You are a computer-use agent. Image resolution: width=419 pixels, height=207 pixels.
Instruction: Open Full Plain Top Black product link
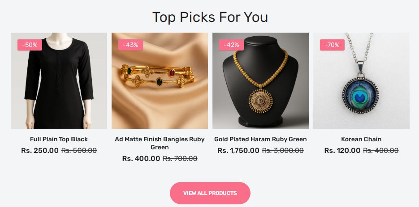pos(59,139)
